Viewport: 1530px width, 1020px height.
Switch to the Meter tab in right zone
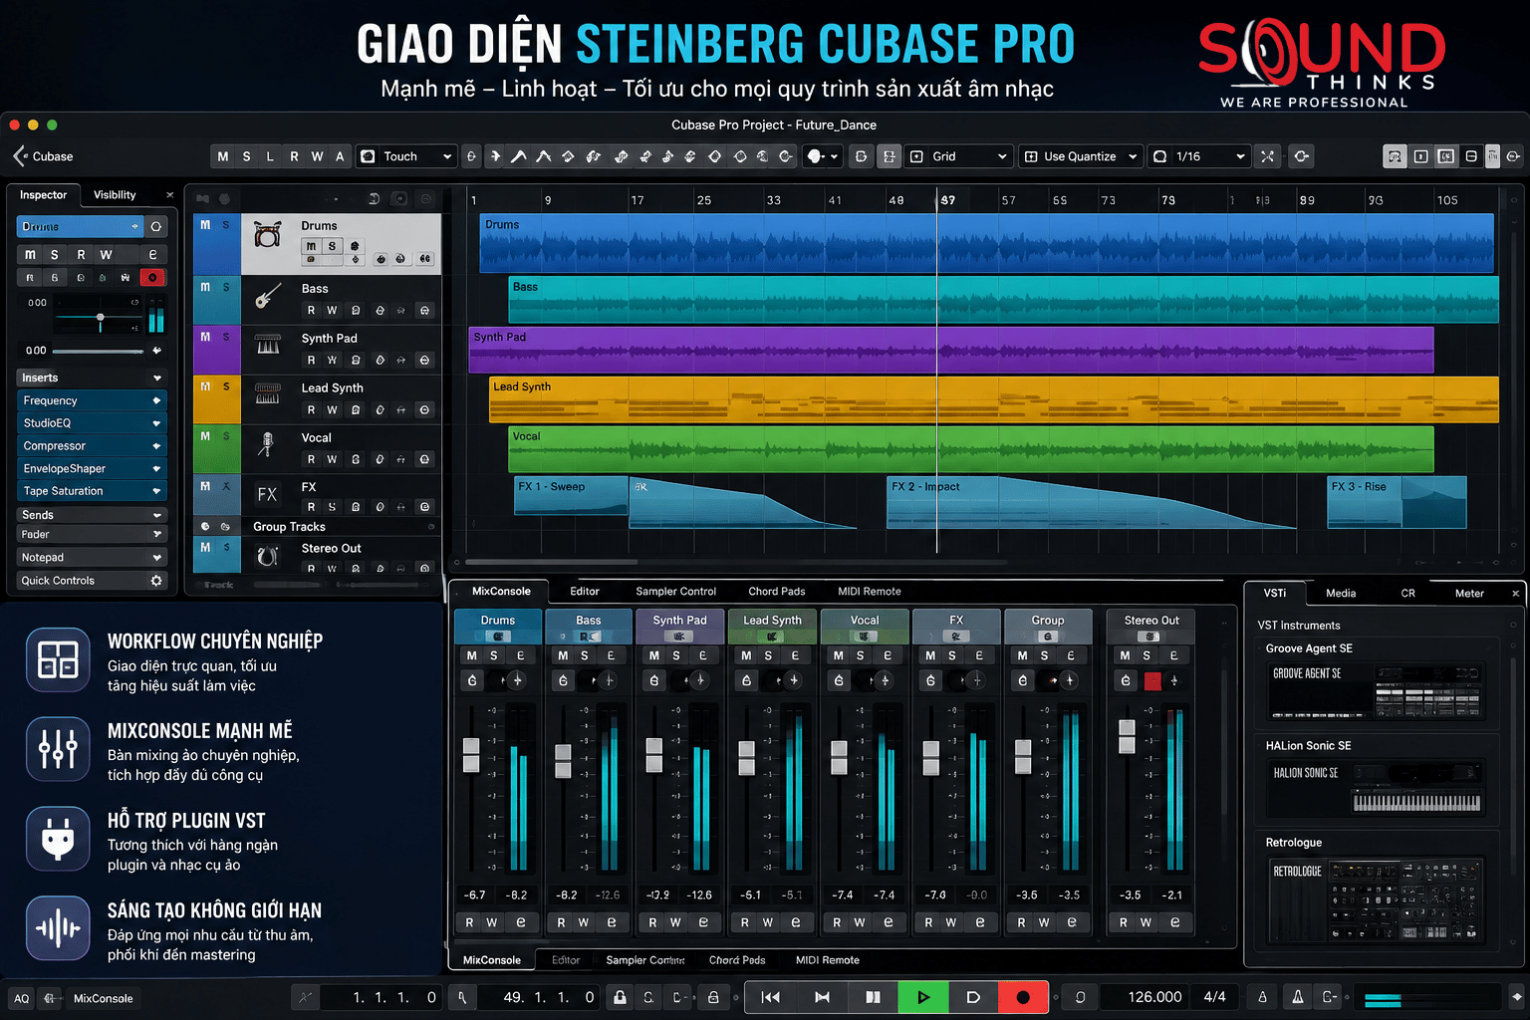pos(1469,594)
